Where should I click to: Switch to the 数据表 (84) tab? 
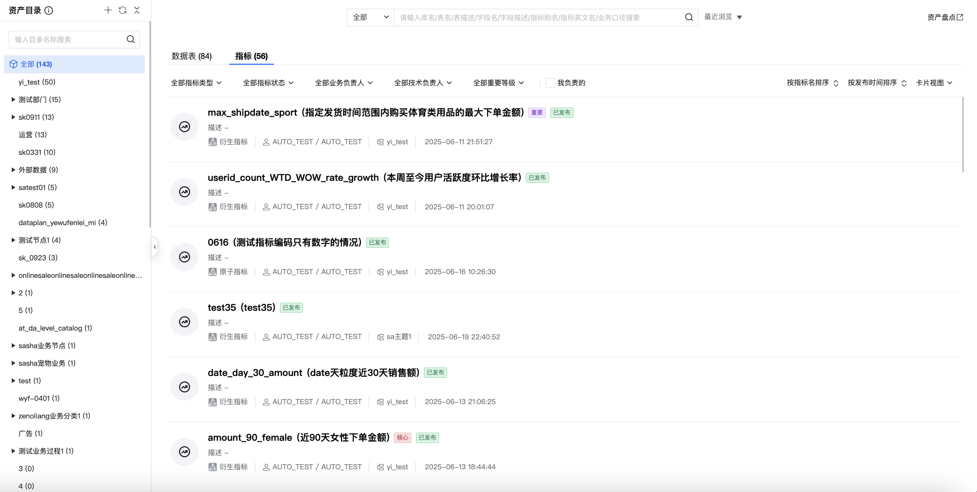(192, 56)
